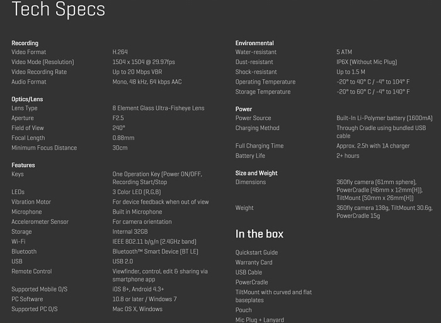Select the Quickstart Guide list item
Image resolution: width=441 pixels, height=323 pixels.
(x=256, y=253)
